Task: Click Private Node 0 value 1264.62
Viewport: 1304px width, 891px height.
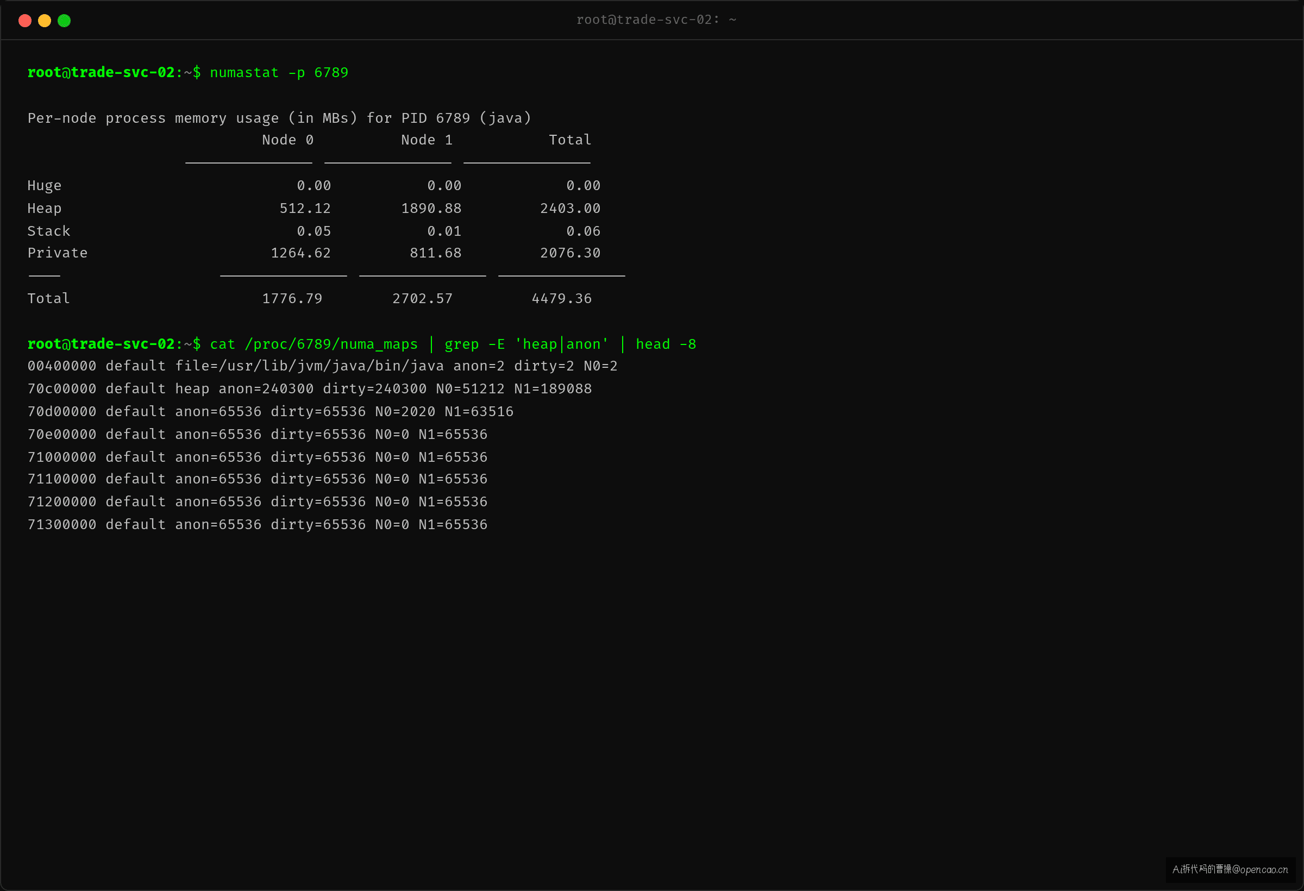Action: click(301, 253)
